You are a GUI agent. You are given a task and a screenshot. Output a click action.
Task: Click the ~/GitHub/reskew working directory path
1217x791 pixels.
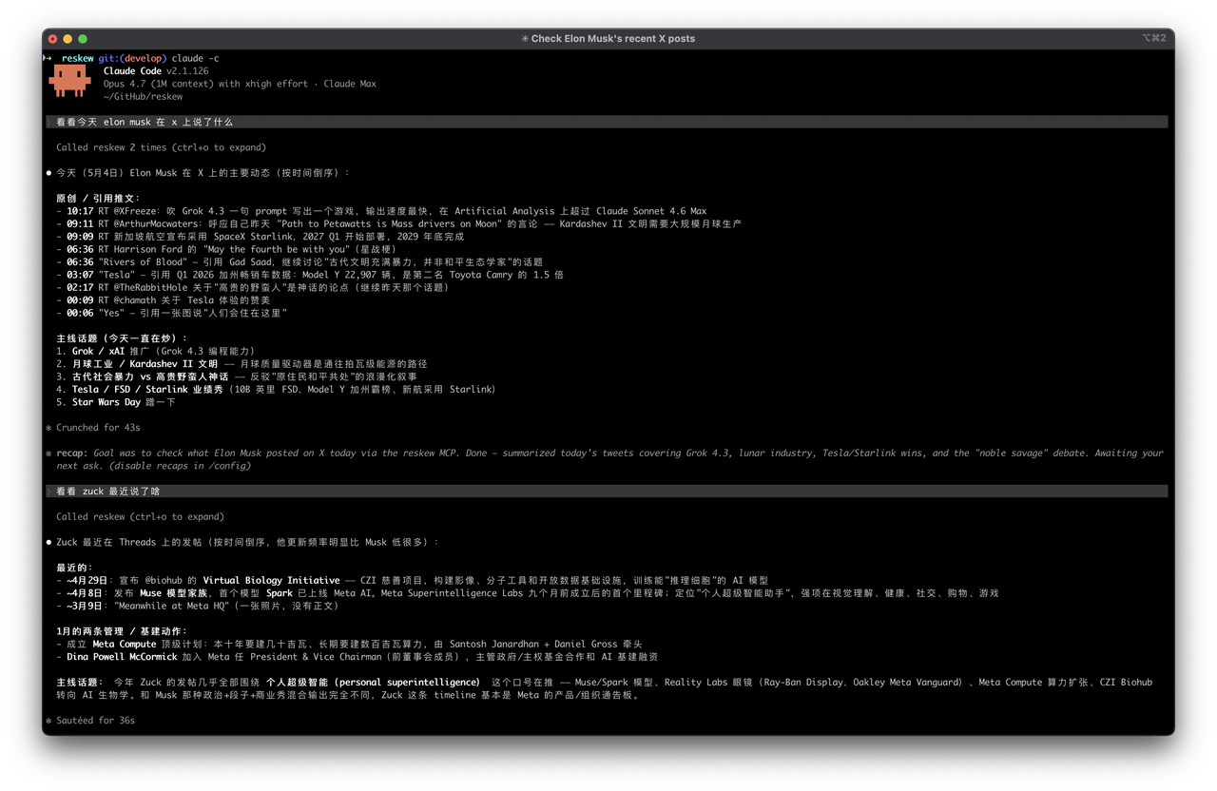tap(143, 97)
